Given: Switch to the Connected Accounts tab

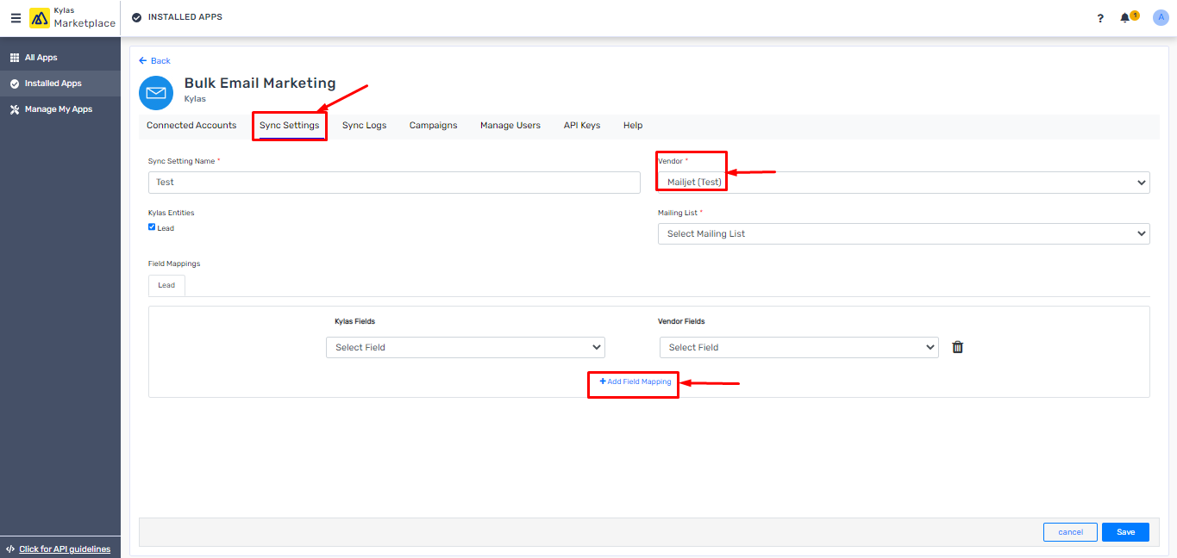Looking at the screenshot, I should [x=191, y=126].
